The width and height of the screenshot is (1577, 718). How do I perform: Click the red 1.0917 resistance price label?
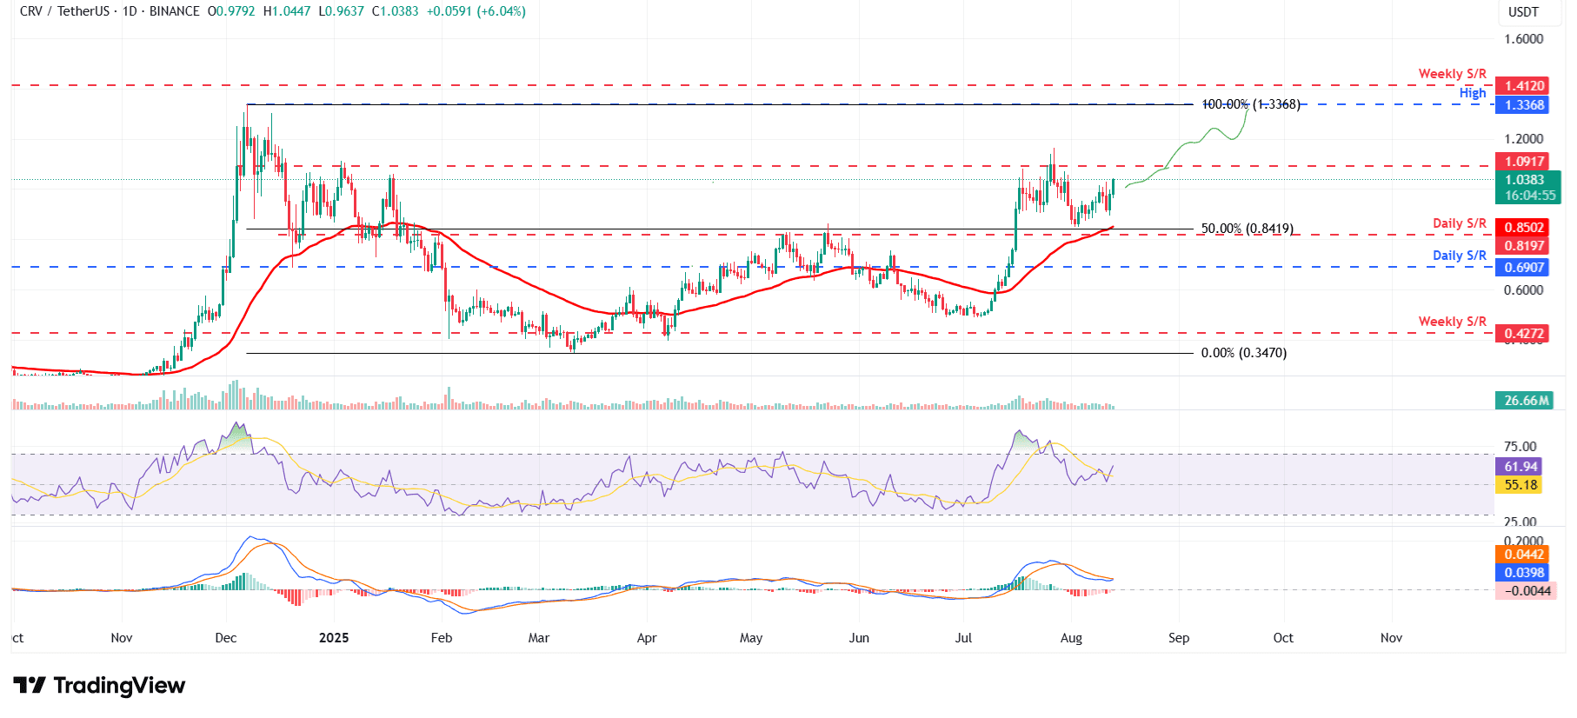[1525, 162]
